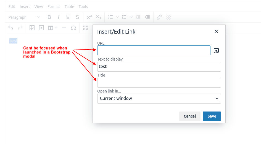Decrease indent of paragraph
Image resolution: width=261 pixels, height=144 pixels.
point(138,17)
